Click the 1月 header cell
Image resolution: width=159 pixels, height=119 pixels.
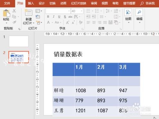(x=85, y=69)
